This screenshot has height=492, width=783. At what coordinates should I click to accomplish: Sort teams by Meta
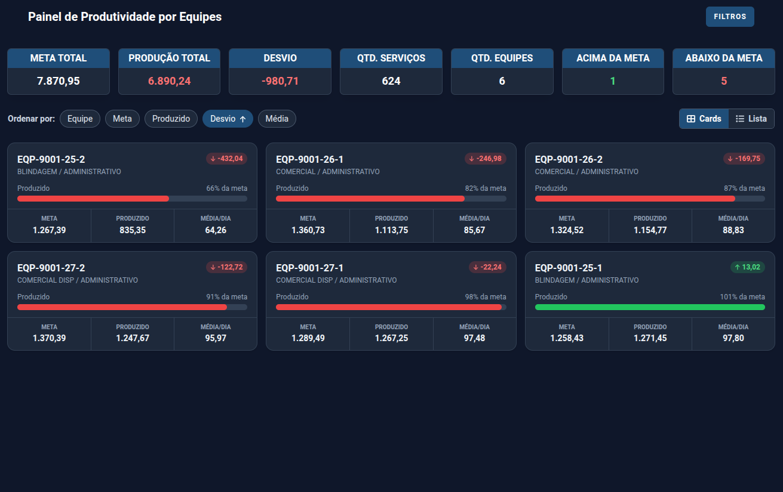[122, 119]
